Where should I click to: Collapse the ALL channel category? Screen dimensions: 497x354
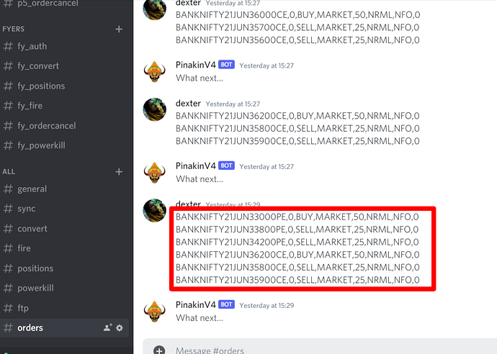point(9,172)
